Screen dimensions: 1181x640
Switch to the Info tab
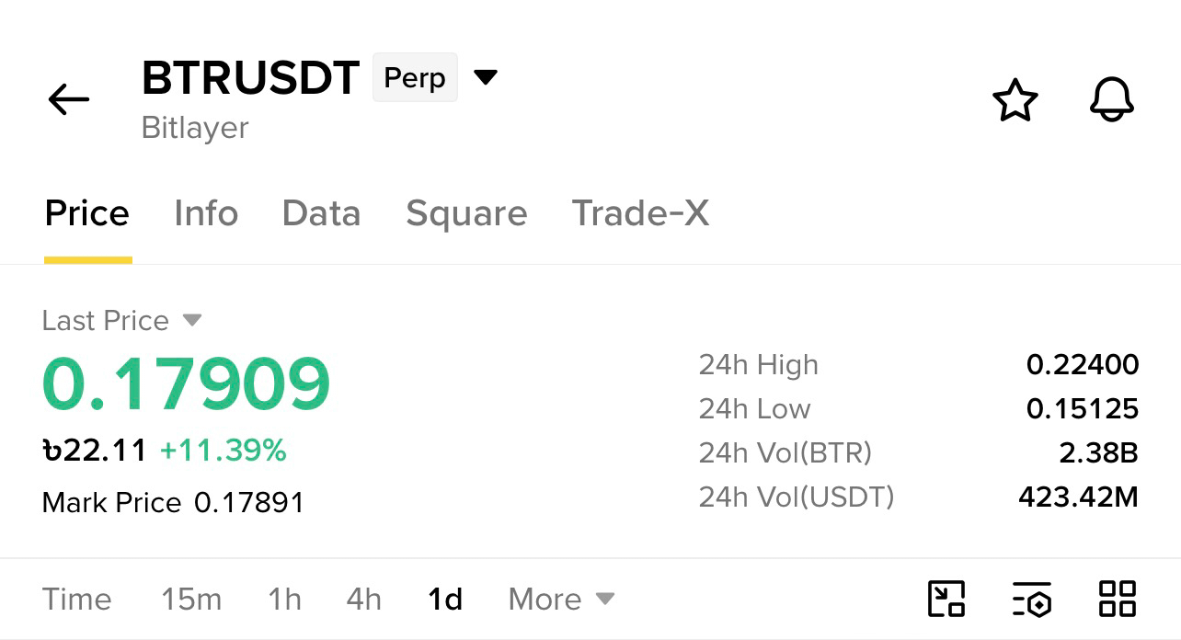(x=206, y=213)
